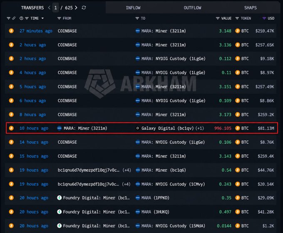Open the 14 hours ago transaction
This screenshot has height=233, width=283.
34,142
